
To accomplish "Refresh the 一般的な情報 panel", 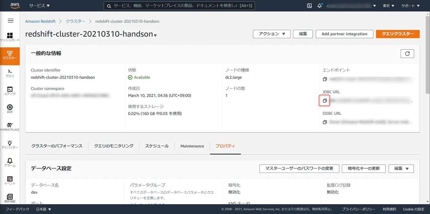I will click(x=407, y=53).
